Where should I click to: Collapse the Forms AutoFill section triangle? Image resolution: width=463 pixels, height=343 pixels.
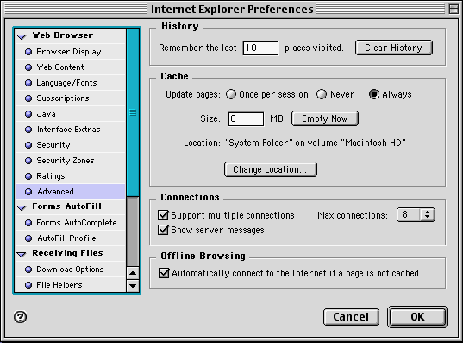point(22,208)
